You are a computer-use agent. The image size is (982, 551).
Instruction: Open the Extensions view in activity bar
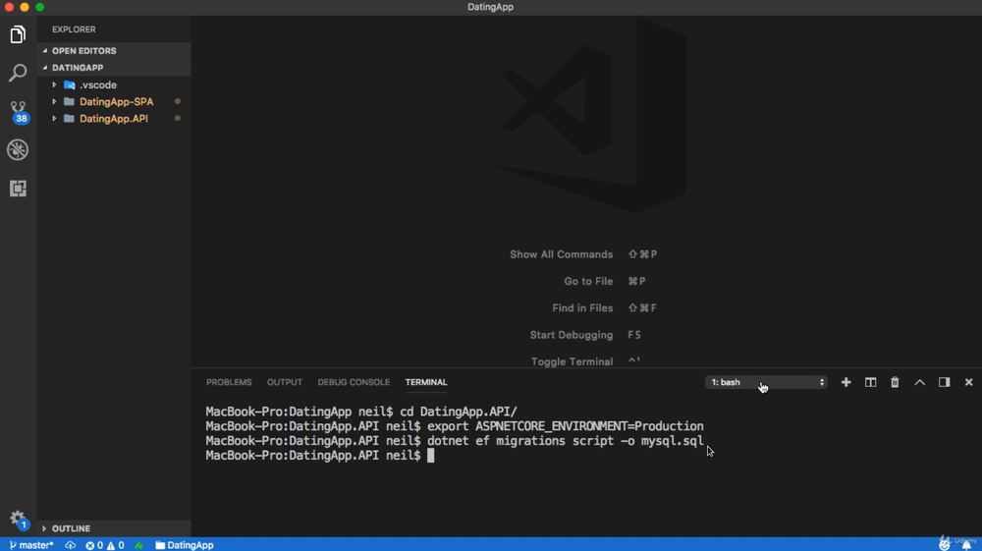coord(18,188)
